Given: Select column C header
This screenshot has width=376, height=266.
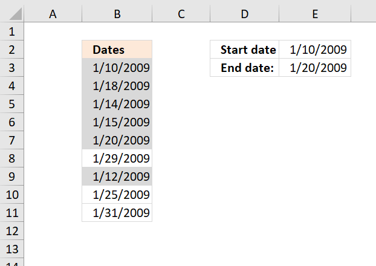Looking at the screenshot, I should (181, 14).
